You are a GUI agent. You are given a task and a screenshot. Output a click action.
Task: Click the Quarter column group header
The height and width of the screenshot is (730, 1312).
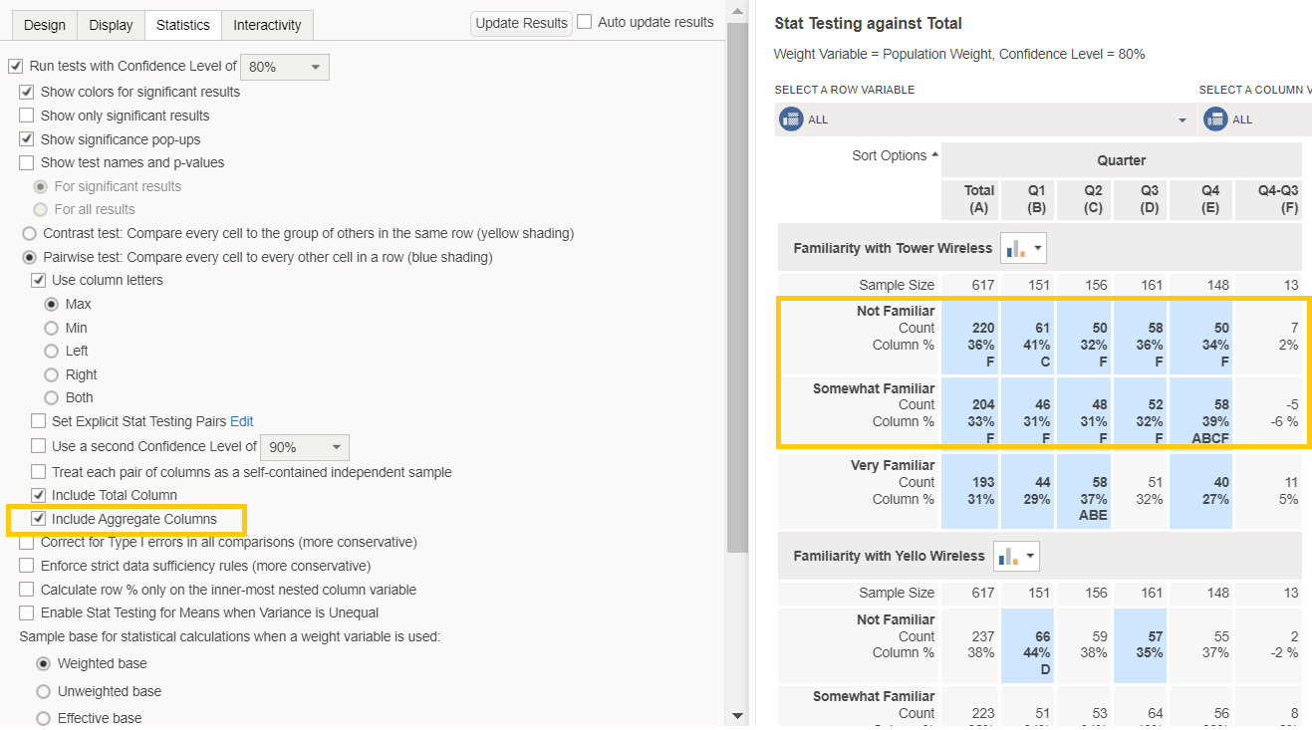pyautogui.click(x=1122, y=160)
